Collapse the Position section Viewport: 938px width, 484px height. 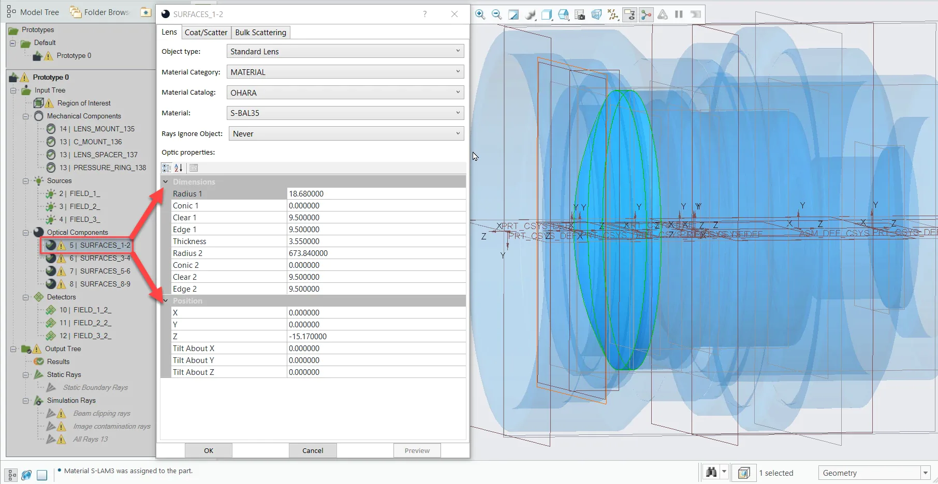tap(166, 300)
